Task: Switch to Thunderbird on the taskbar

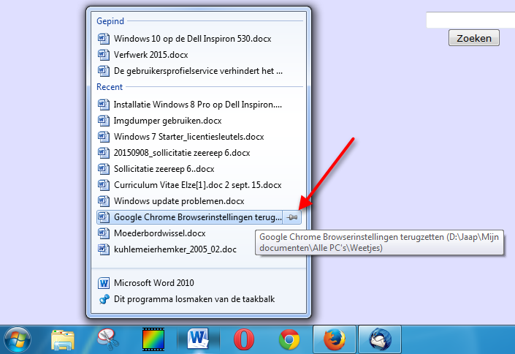Action: (x=380, y=339)
